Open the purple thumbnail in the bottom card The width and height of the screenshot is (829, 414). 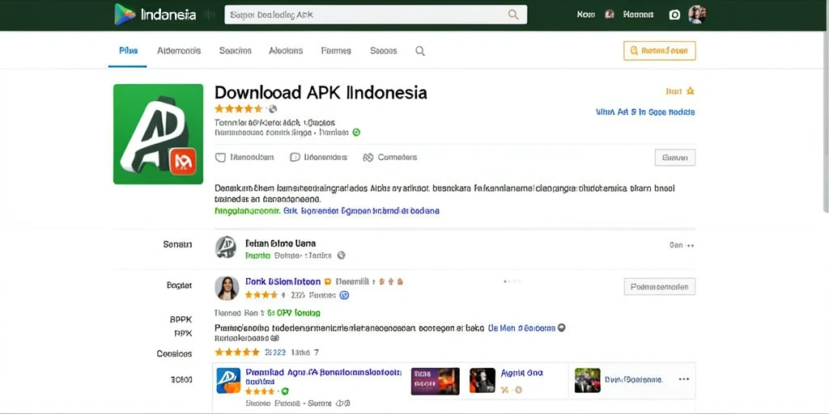pos(435,382)
